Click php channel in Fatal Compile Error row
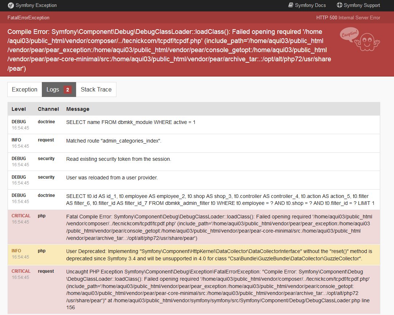This screenshot has width=394, height=315. pyautogui.click(x=41, y=216)
